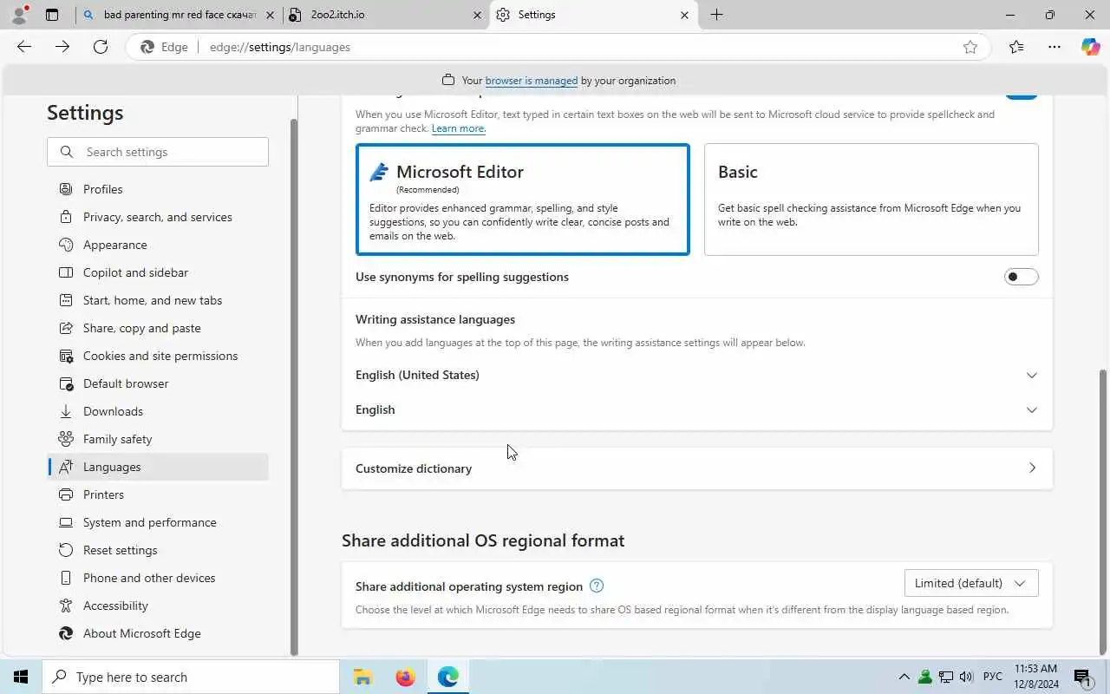This screenshot has height=694, width=1110.
Task: Click the РУС keyboard language indicator
Action: (993, 677)
